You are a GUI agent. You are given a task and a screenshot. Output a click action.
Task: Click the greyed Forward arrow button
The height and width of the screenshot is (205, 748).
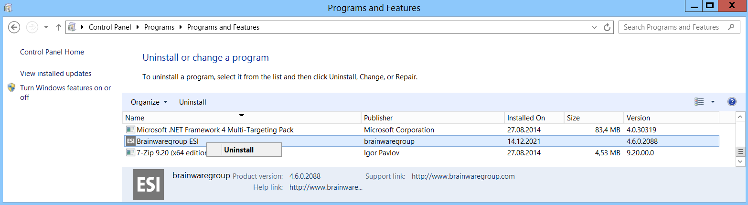[x=32, y=27]
